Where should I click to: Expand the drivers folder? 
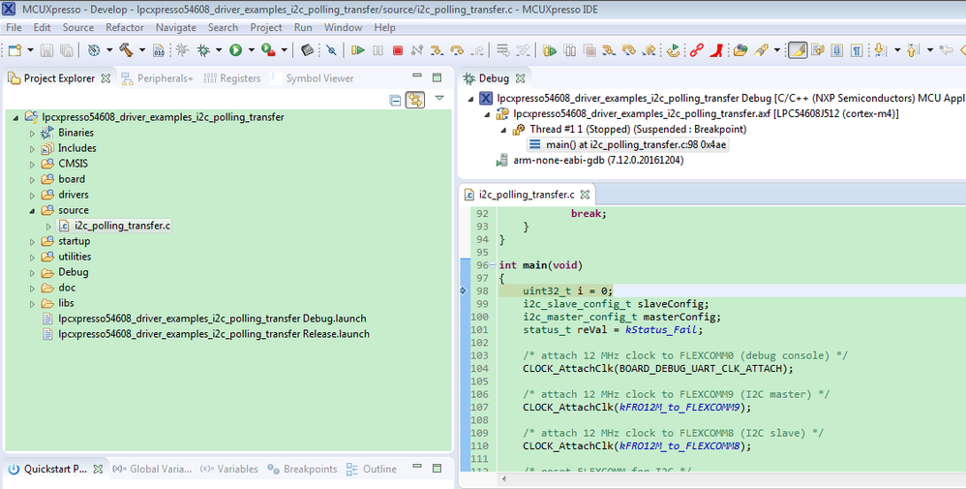[x=32, y=195]
